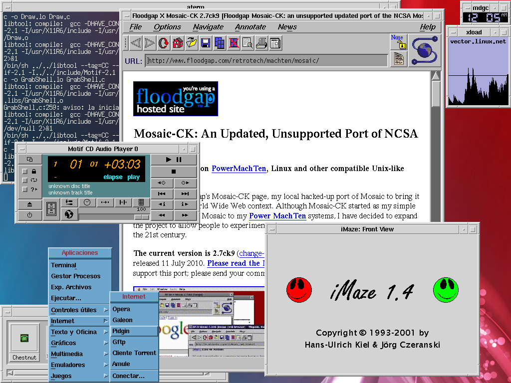Click the previous index button in CD Player

click(x=162, y=204)
